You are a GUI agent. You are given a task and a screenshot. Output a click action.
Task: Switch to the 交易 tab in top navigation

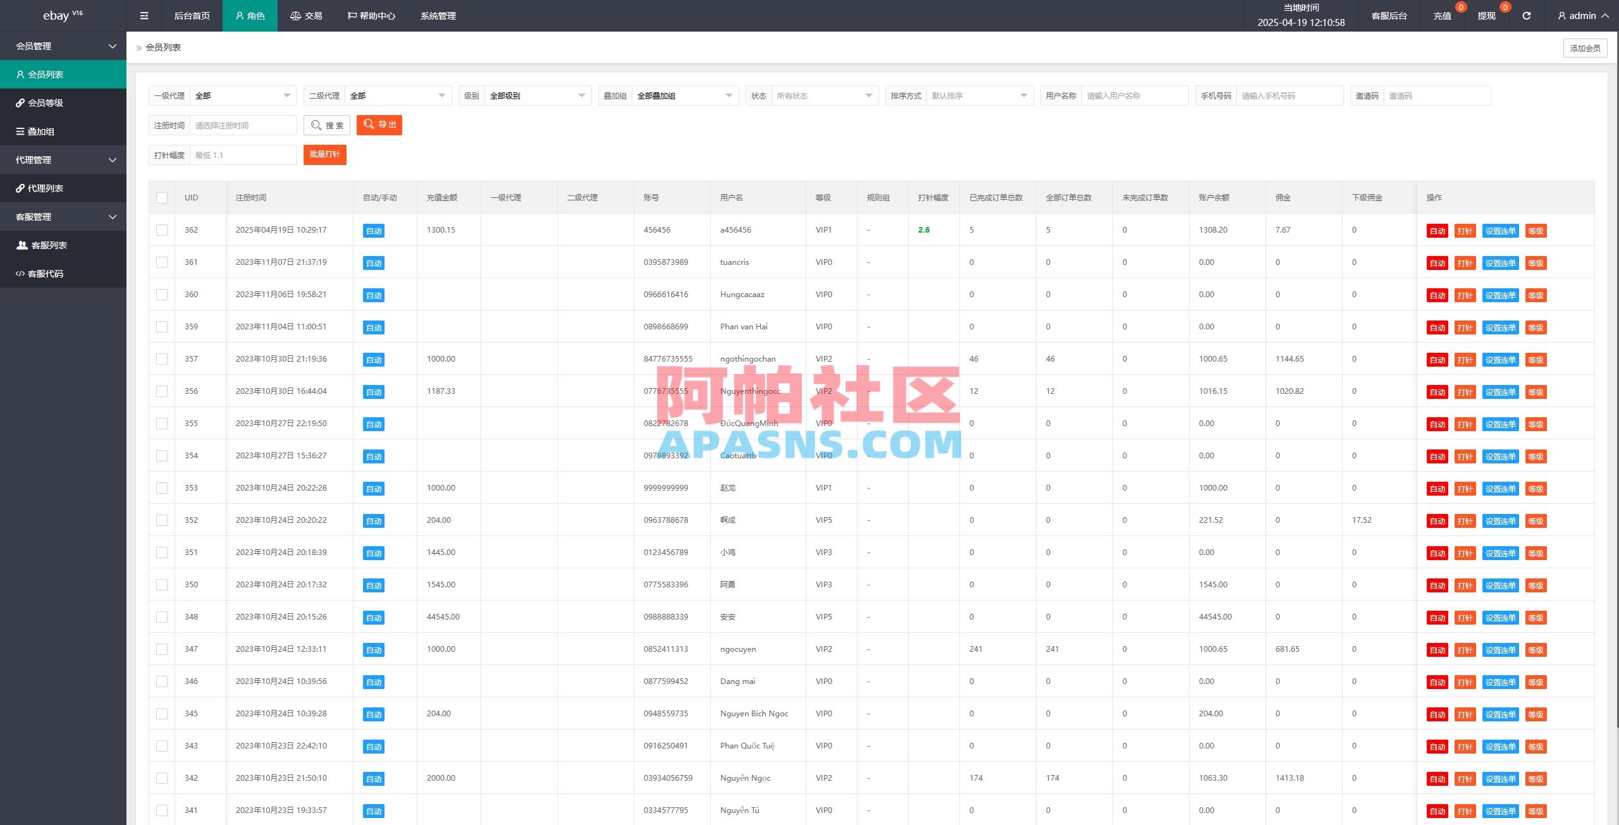coord(306,15)
